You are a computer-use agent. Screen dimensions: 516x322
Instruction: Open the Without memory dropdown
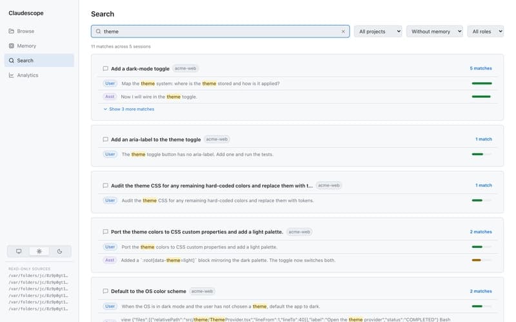click(434, 32)
